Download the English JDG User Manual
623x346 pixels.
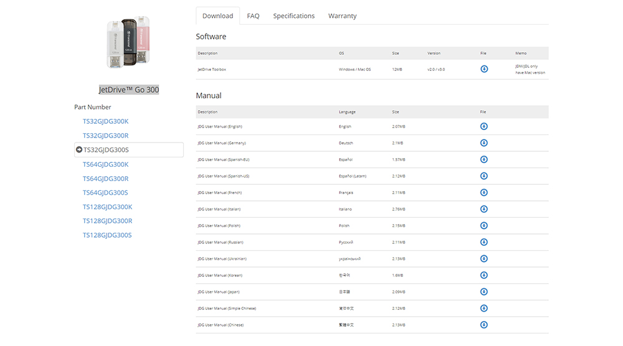pyautogui.click(x=484, y=126)
